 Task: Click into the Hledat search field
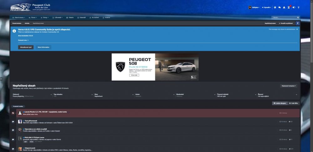point(284,17)
